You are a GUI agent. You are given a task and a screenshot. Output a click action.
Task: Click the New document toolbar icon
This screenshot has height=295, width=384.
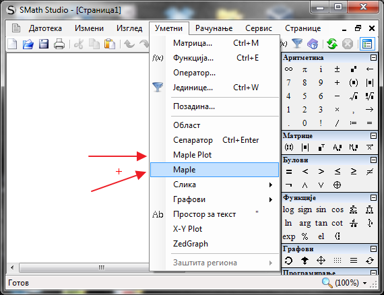13,44
